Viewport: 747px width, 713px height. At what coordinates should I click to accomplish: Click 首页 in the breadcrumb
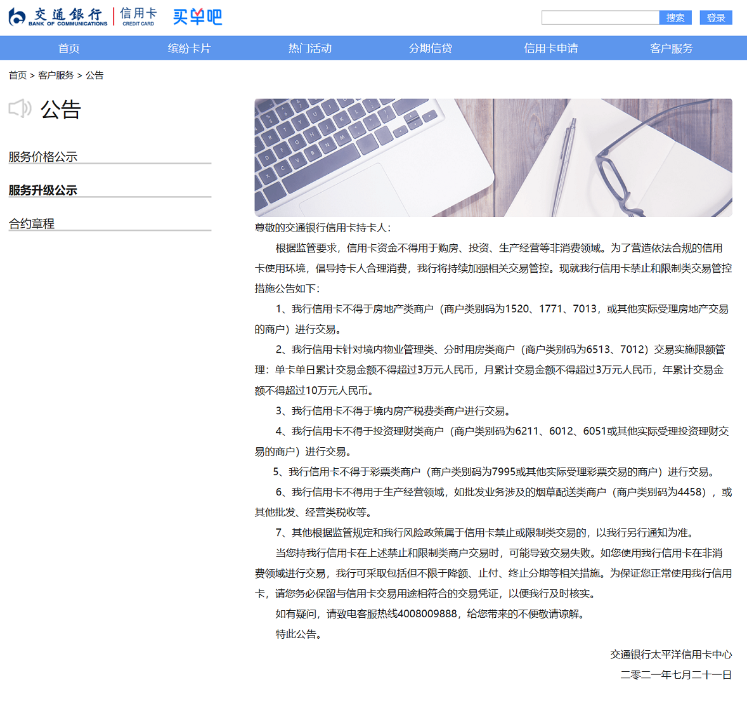[18, 75]
